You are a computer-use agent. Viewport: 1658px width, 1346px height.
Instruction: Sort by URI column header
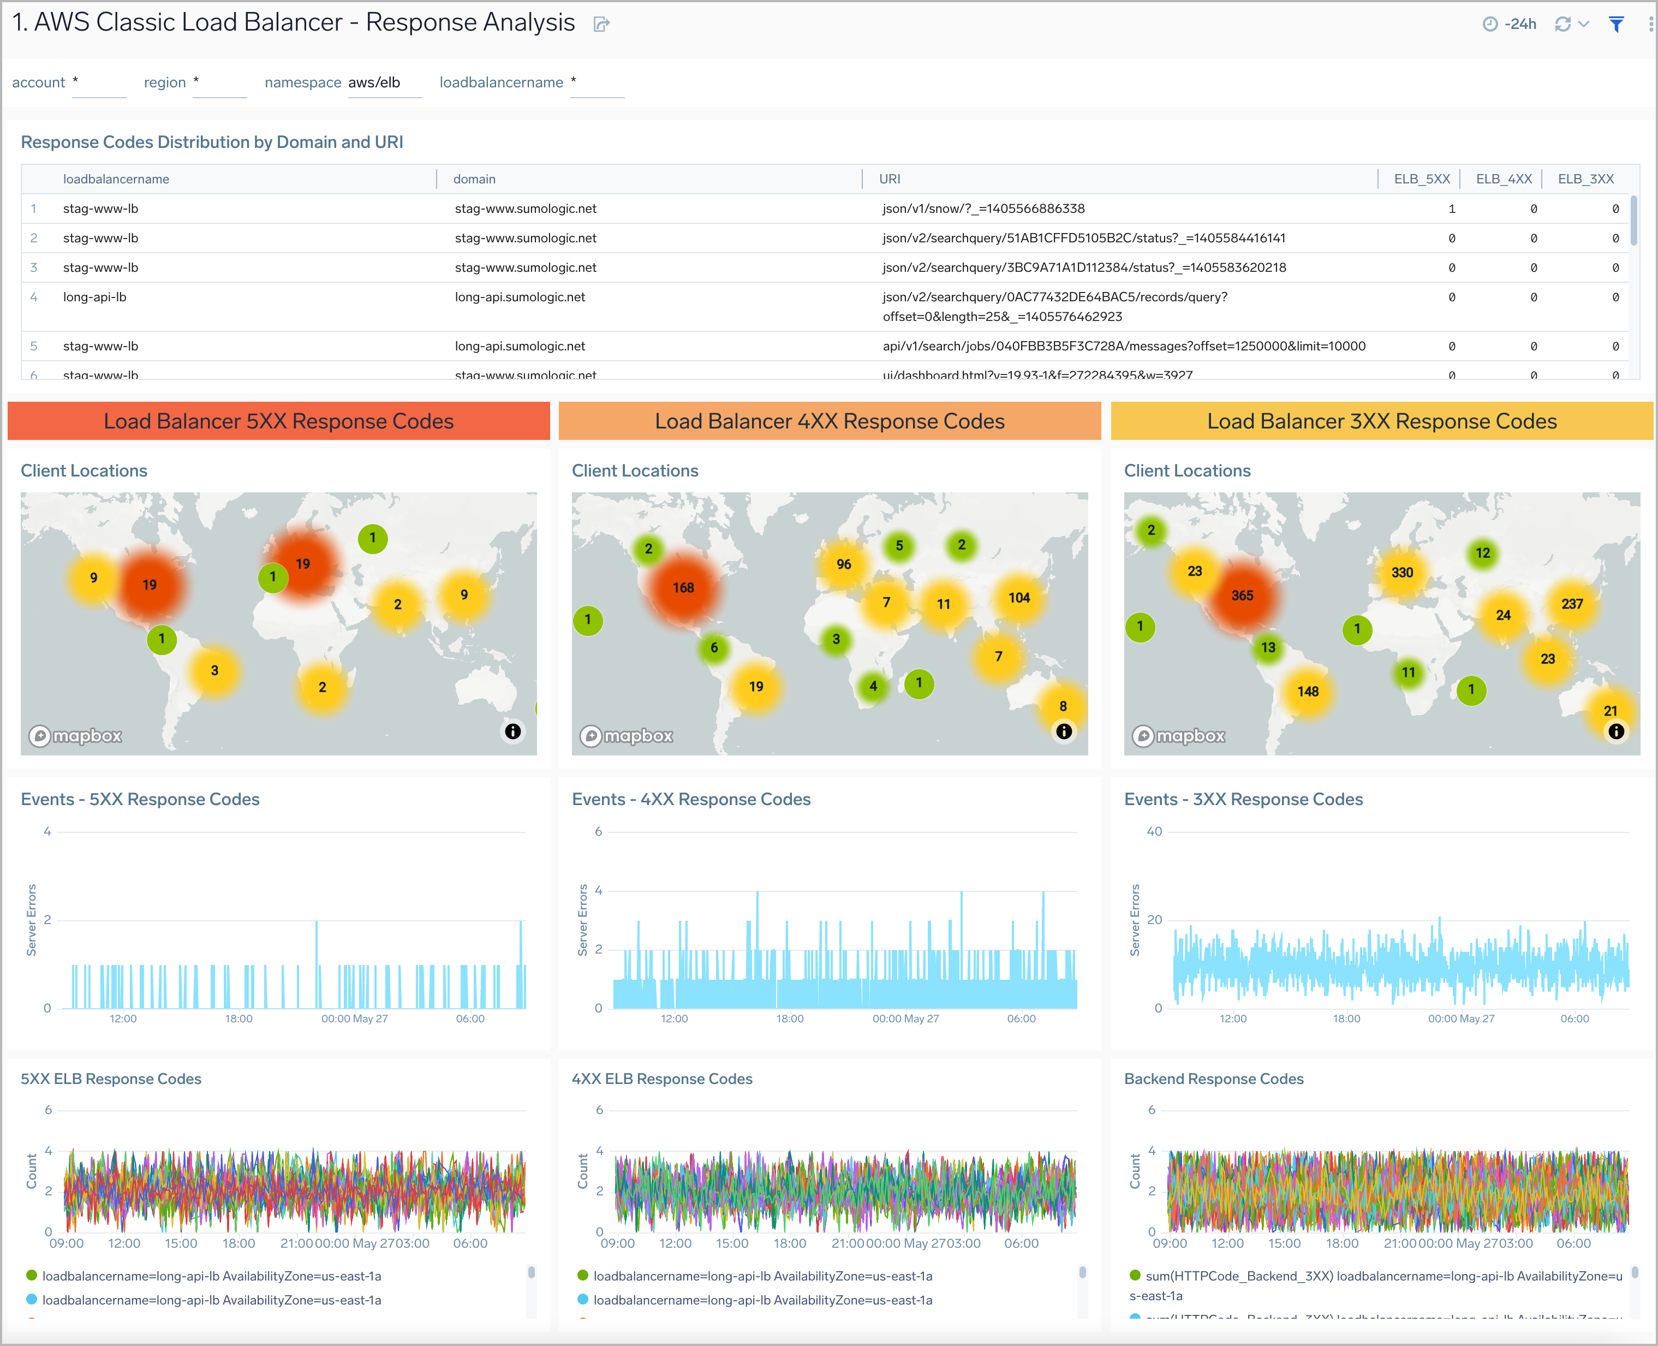[890, 179]
